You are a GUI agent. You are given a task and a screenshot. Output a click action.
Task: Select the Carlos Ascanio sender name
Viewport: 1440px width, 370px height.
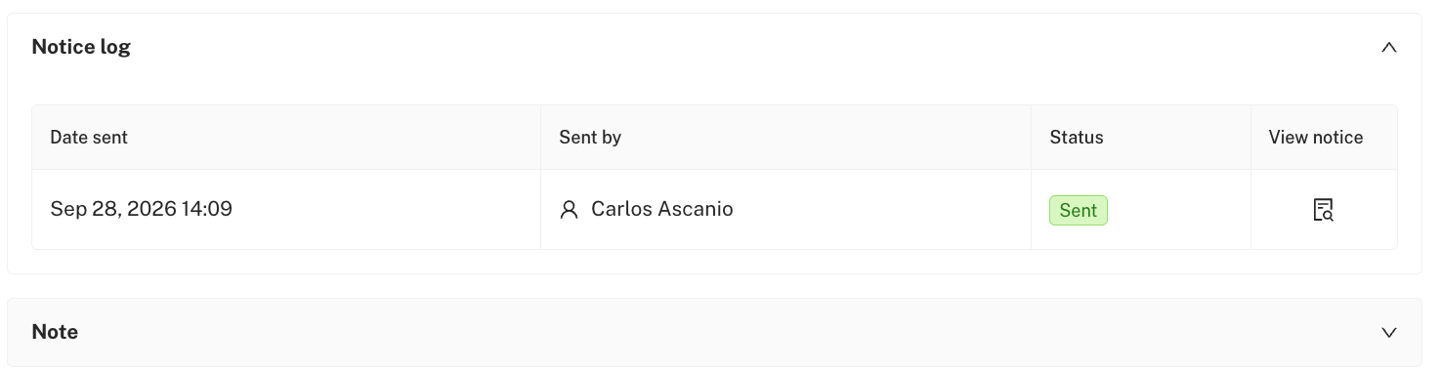[662, 209]
